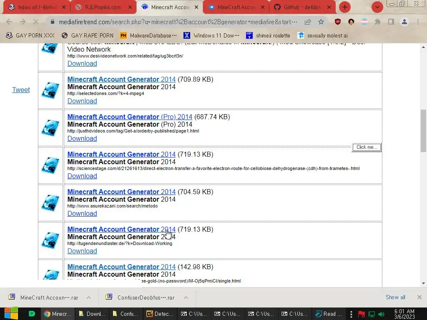The image size is (427, 320).
Task: Open the Windows 11 Download bookmark
Action: click(211, 35)
